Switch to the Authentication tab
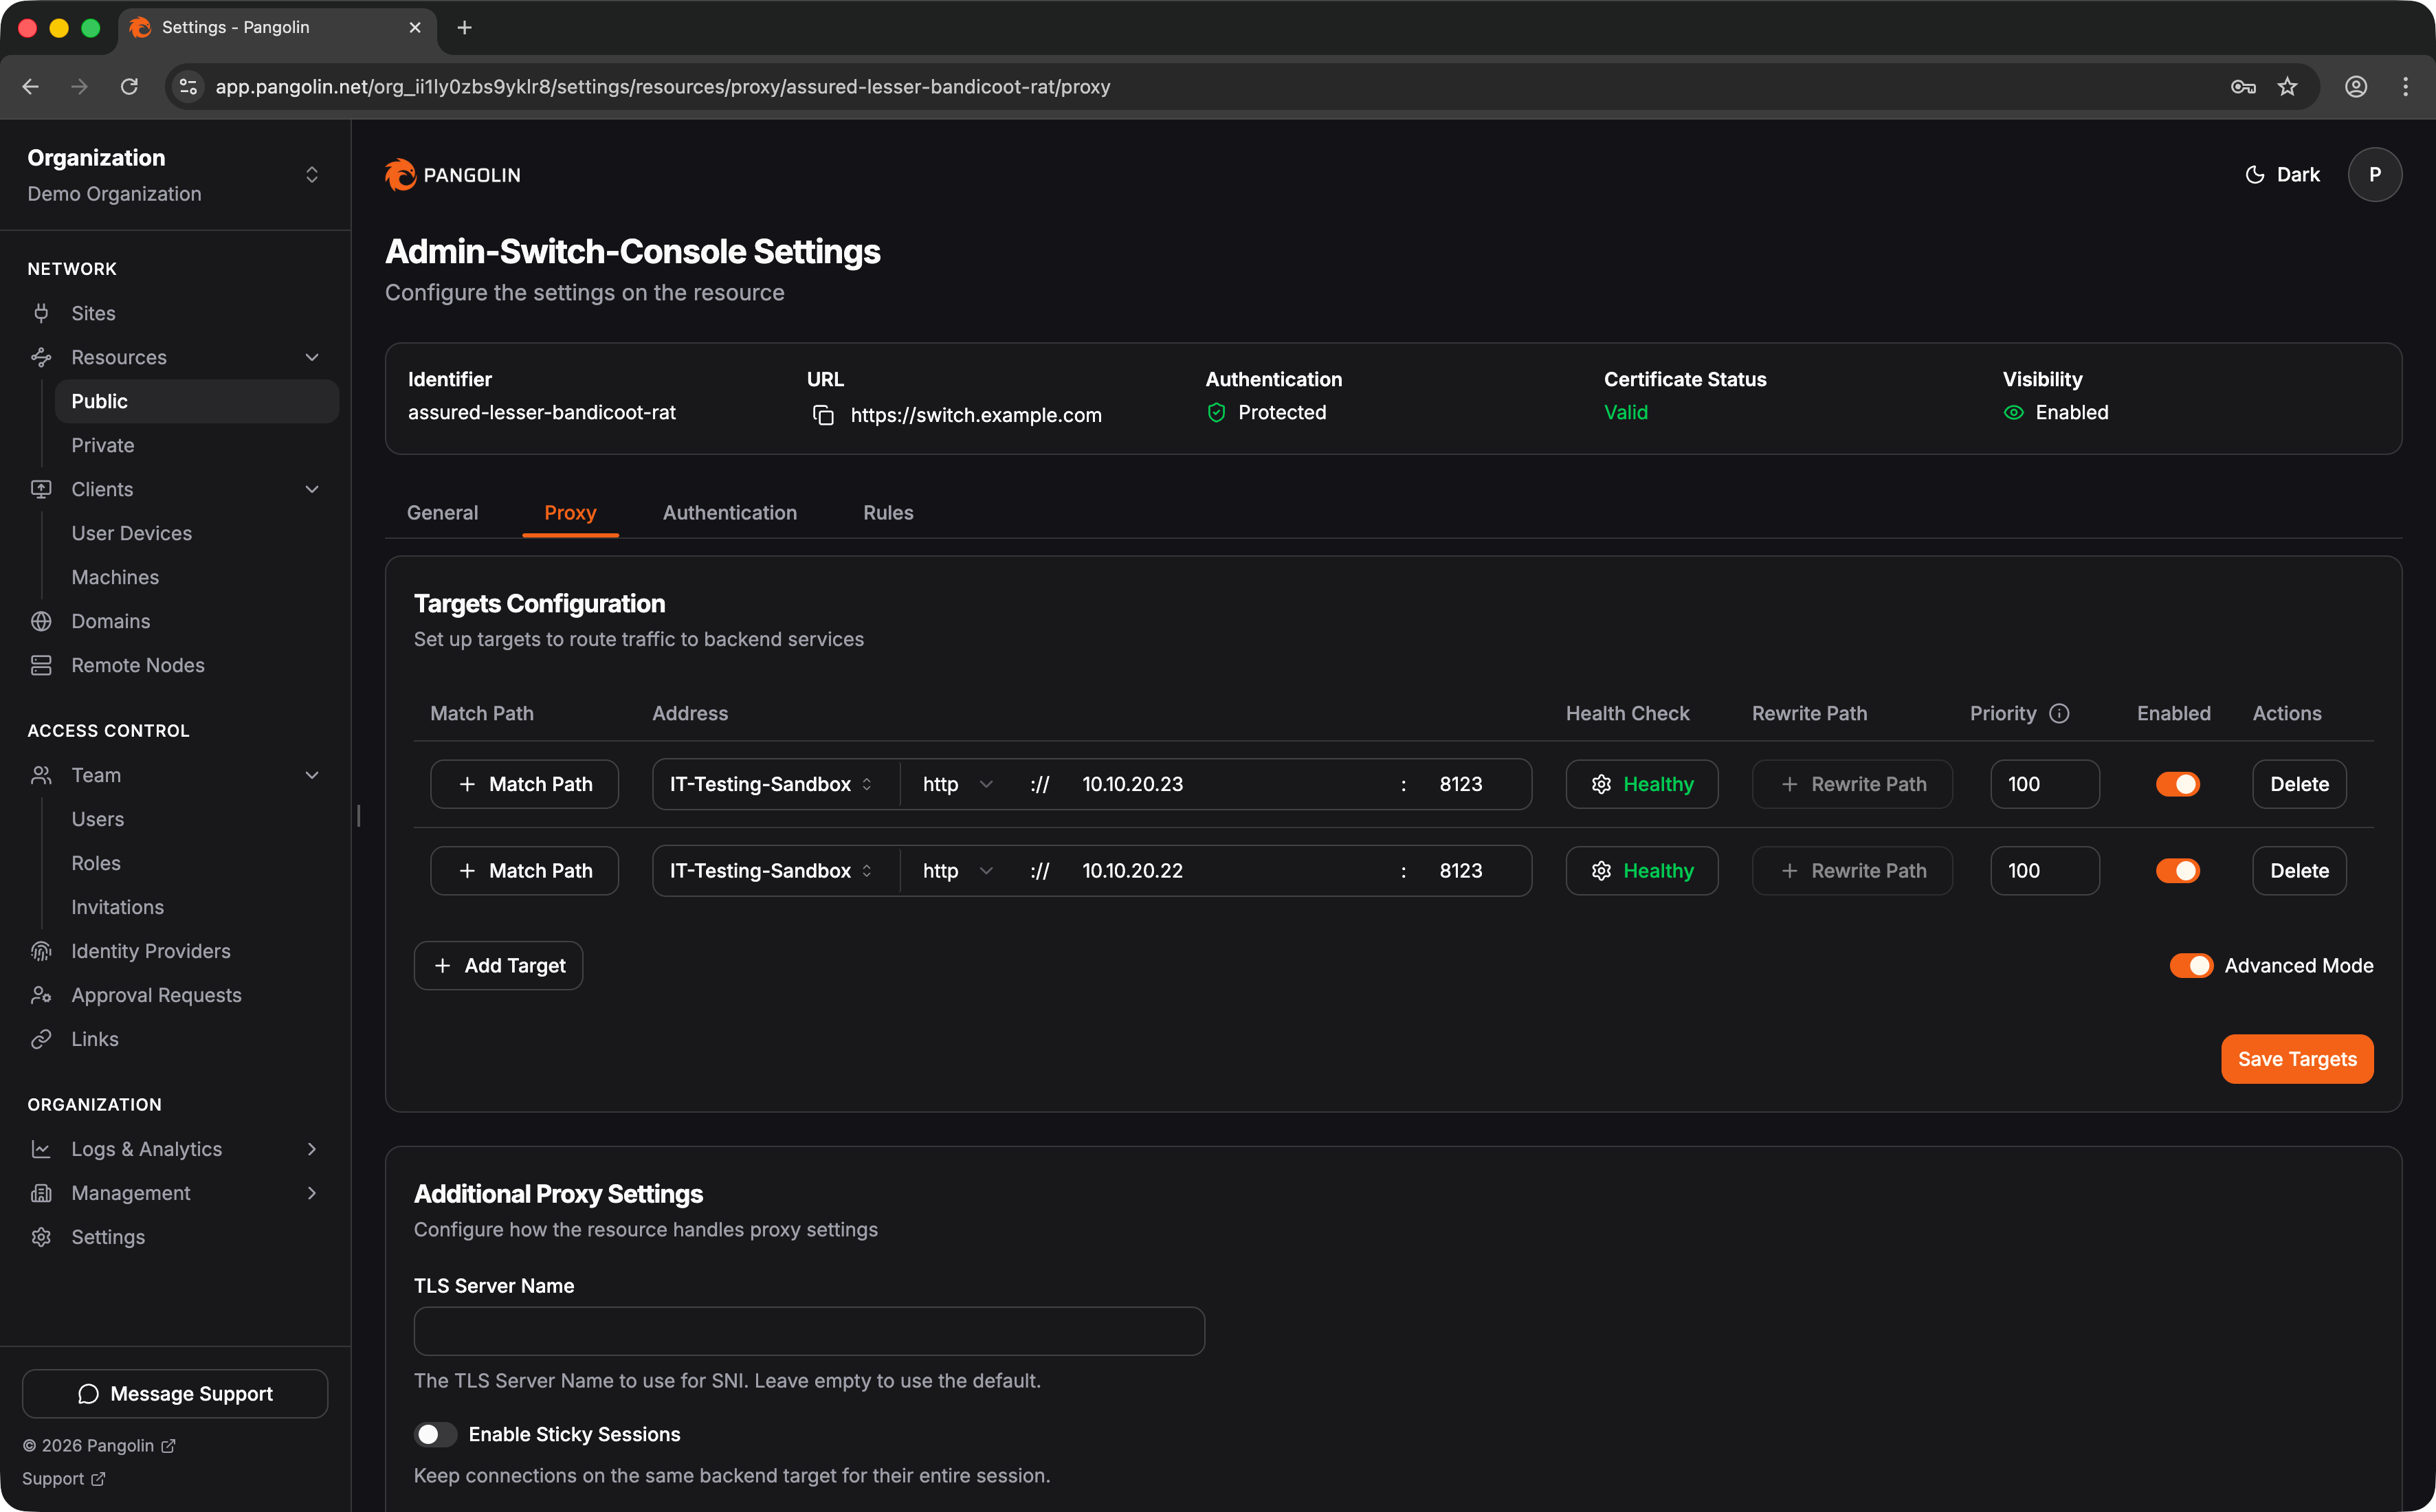 (x=729, y=513)
